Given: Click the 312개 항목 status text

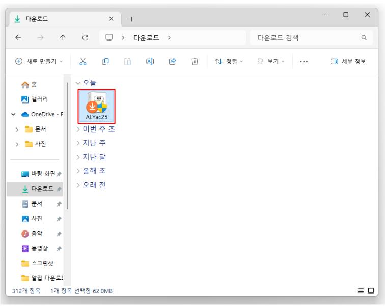Looking at the screenshot, I should [x=26, y=291].
